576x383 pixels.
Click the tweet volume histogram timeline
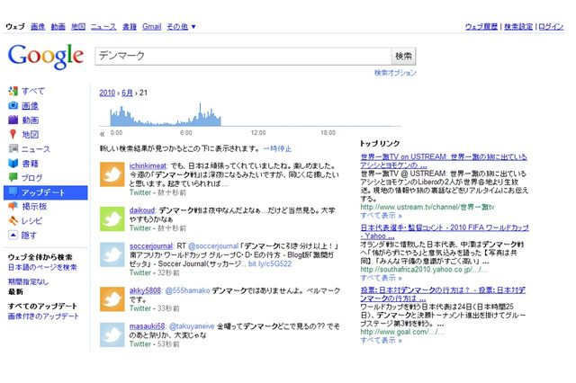click(x=250, y=115)
